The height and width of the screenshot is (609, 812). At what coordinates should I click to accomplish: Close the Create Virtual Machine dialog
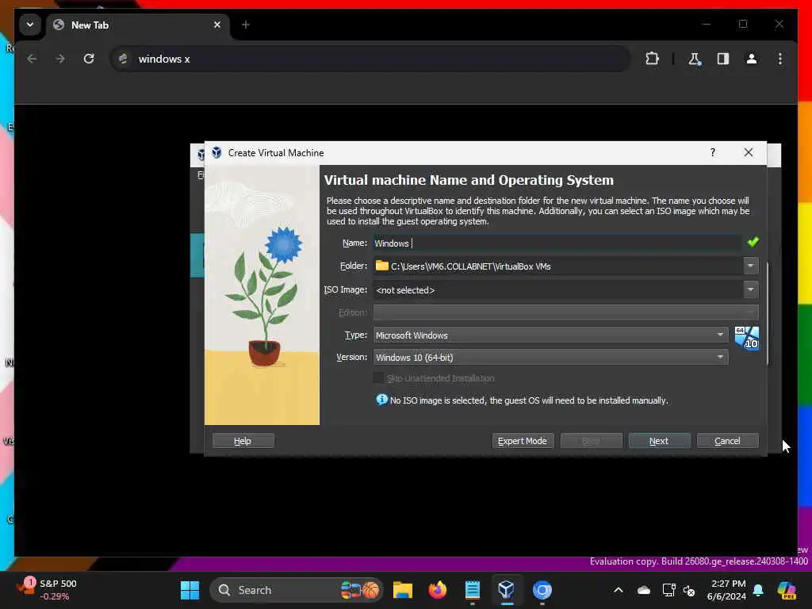[749, 152]
